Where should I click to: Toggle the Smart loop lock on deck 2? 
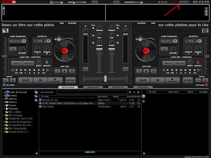(x=198, y=62)
